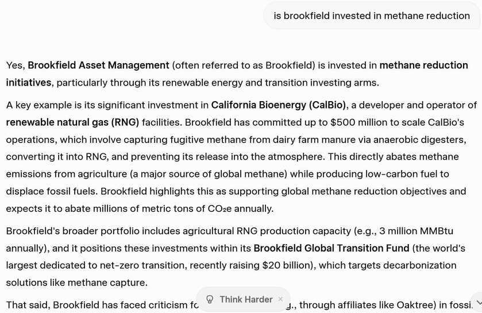The height and width of the screenshot is (313, 482).
Task: Click the scroll-down chevron at bottom right
Action: pyautogui.click(x=477, y=301)
